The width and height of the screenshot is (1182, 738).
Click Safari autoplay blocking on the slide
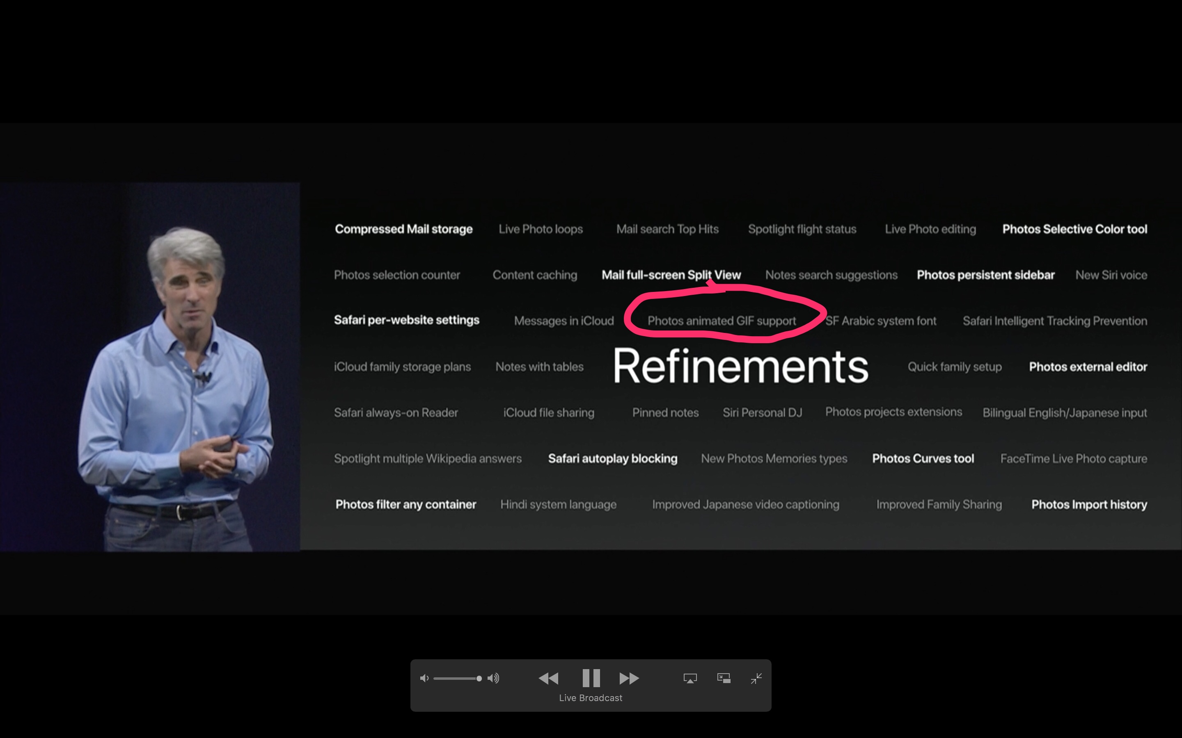612,458
